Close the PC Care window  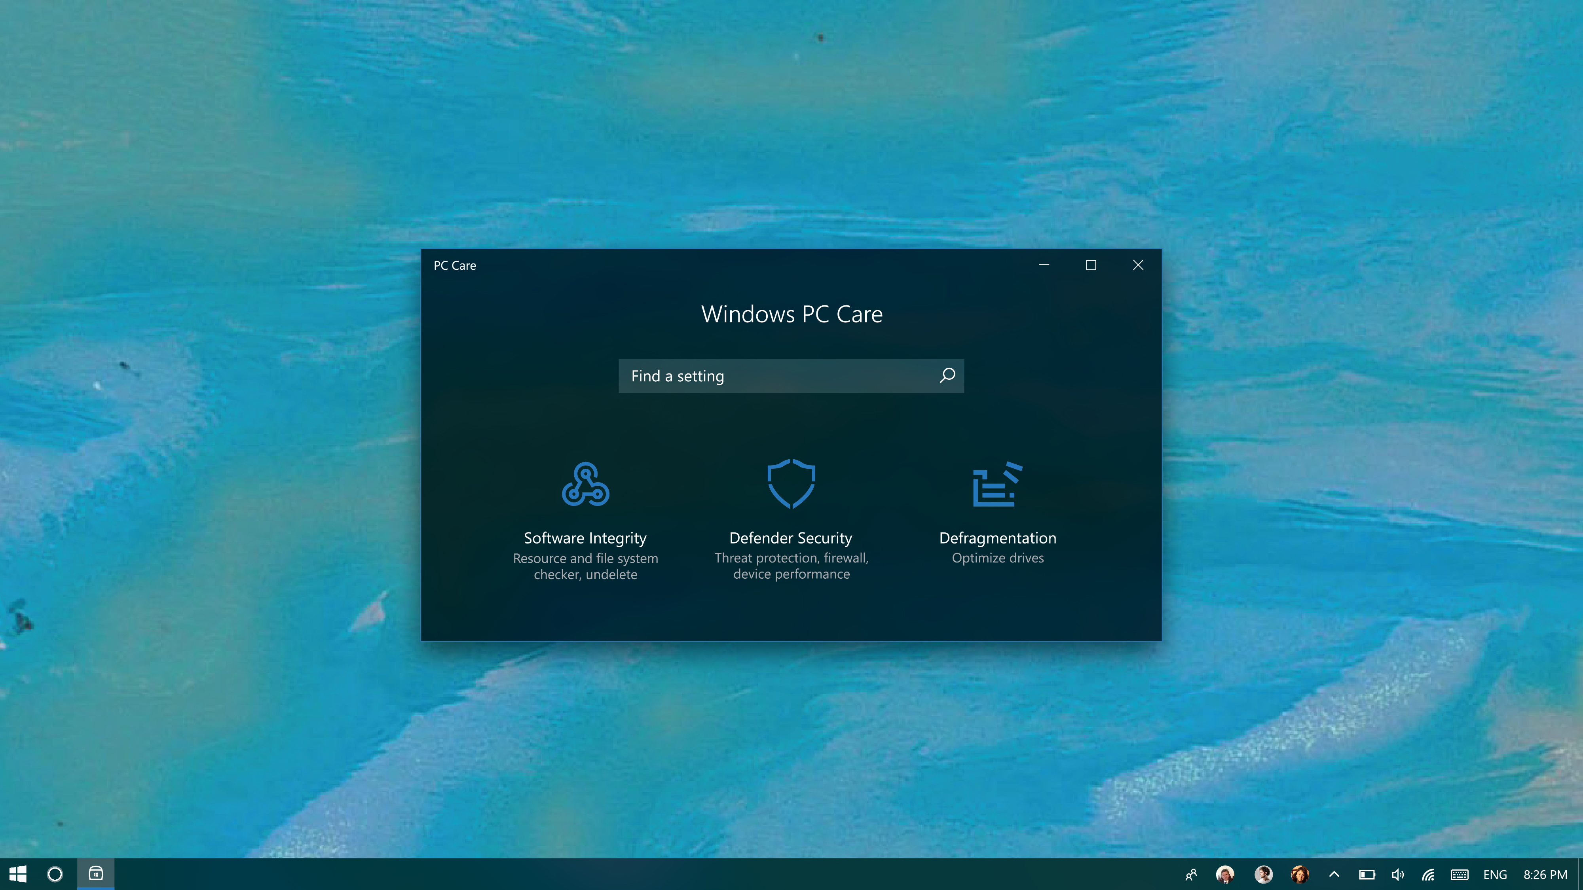[1138, 265]
